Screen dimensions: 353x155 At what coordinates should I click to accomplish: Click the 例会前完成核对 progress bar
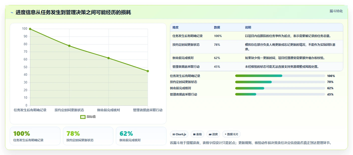(280, 88)
